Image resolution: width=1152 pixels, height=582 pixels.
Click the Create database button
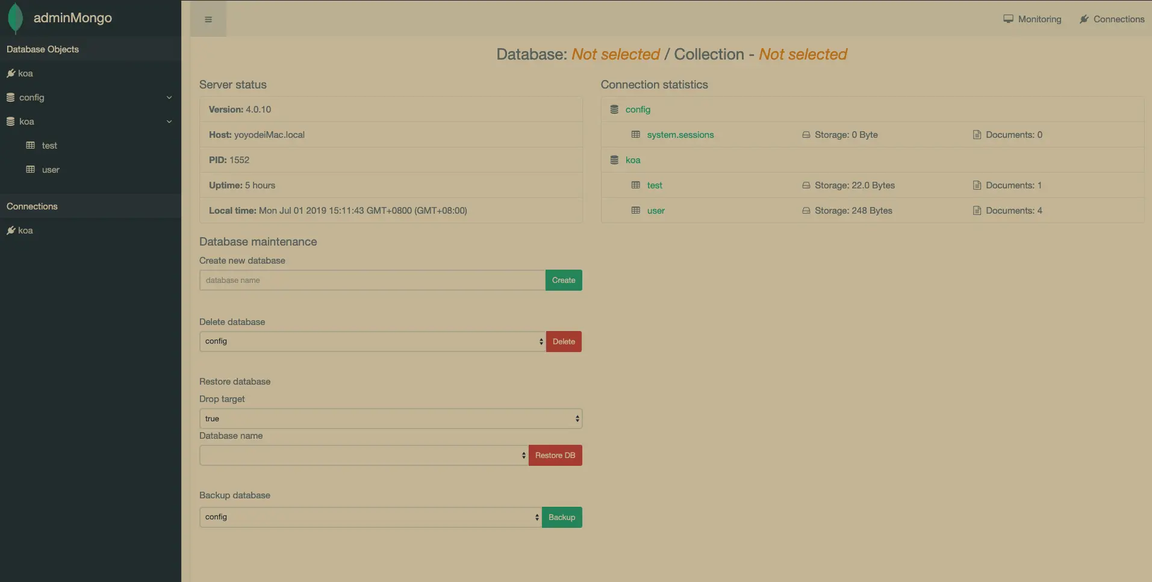[564, 280]
